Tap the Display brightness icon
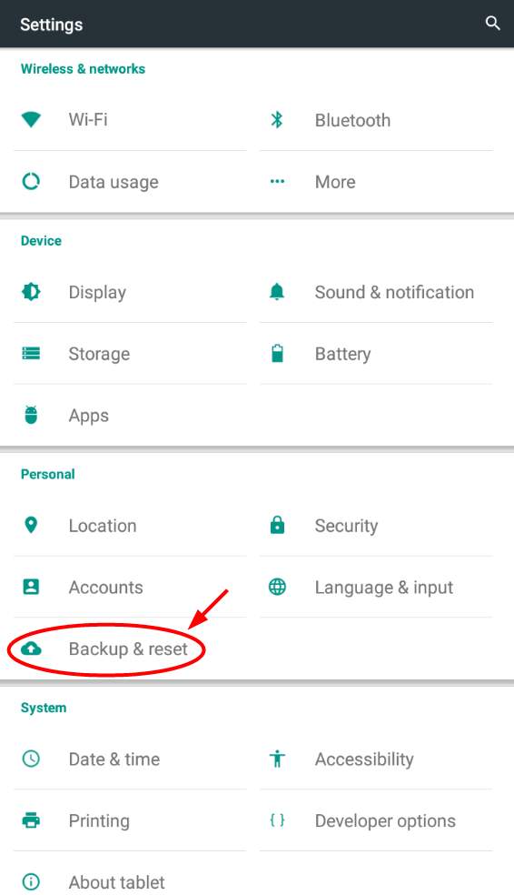This screenshot has width=514, height=895. click(31, 292)
